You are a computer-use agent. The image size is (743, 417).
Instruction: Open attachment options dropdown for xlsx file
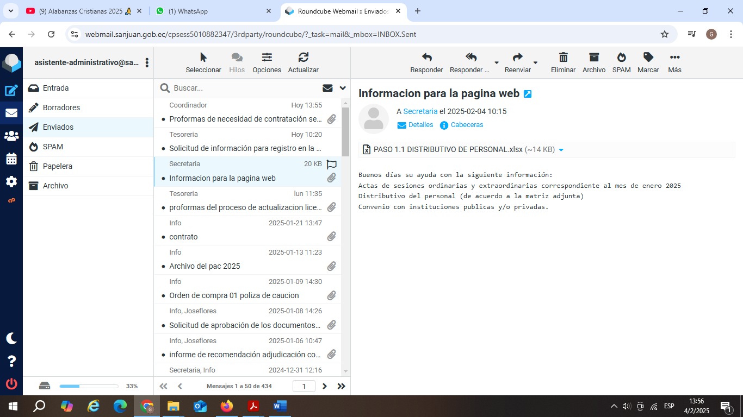[x=561, y=150]
